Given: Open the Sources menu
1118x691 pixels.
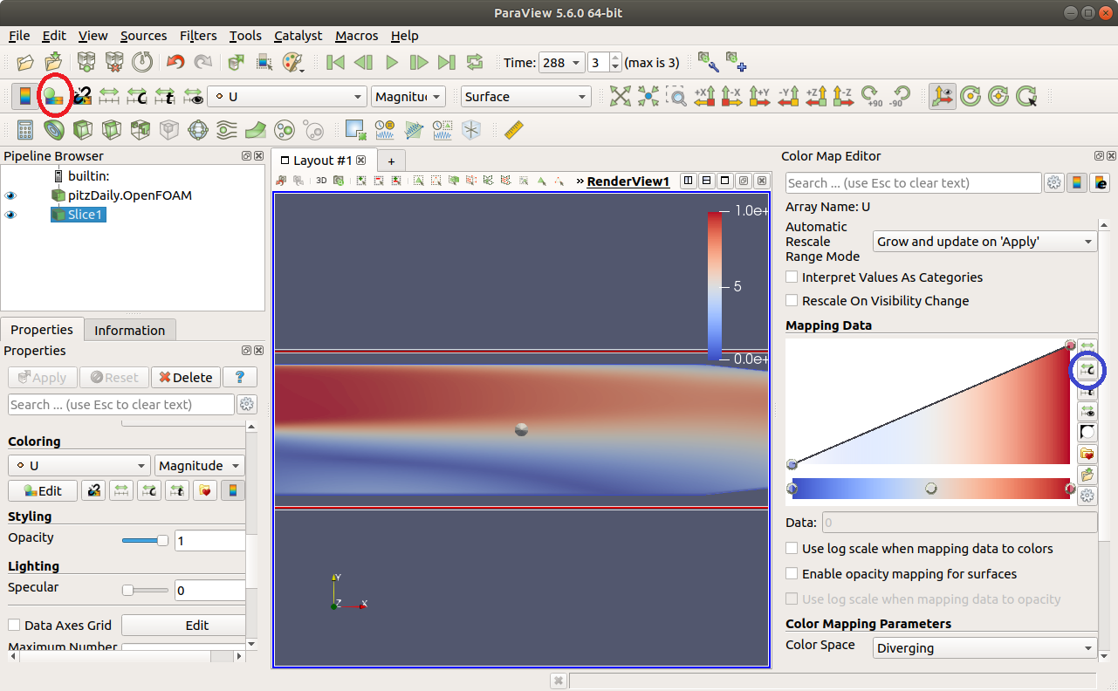Looking at the screenshot, I should coord(143,36).
